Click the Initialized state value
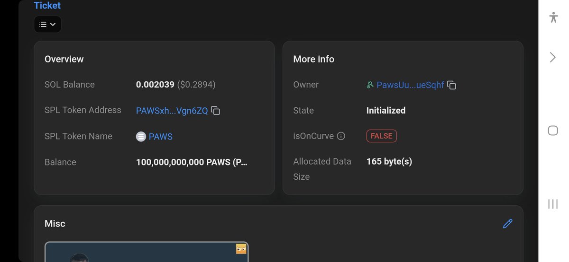Viewport: 569px width, 262px height. pos(386,111)
